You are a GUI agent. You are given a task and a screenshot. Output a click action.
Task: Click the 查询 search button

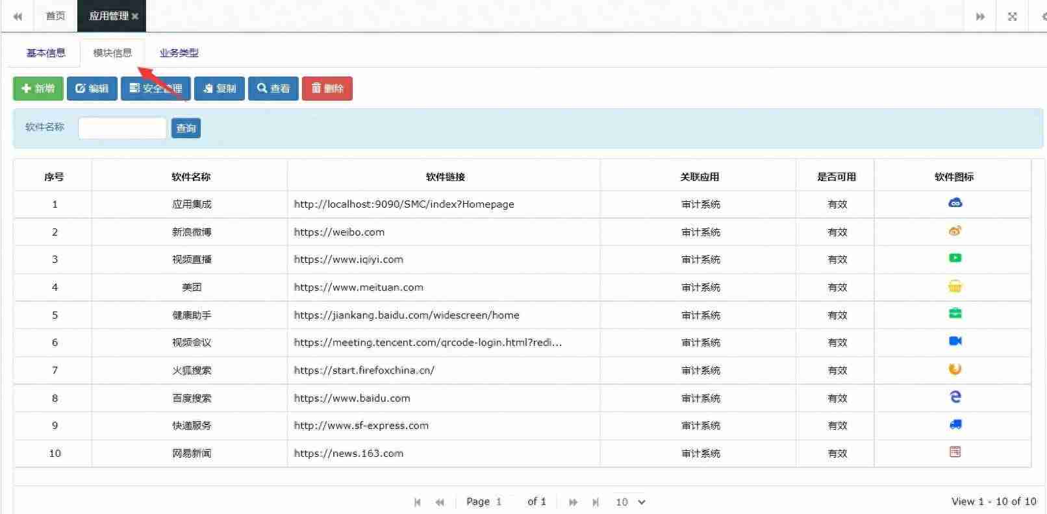pyautogui.click(x=186, y=128)
